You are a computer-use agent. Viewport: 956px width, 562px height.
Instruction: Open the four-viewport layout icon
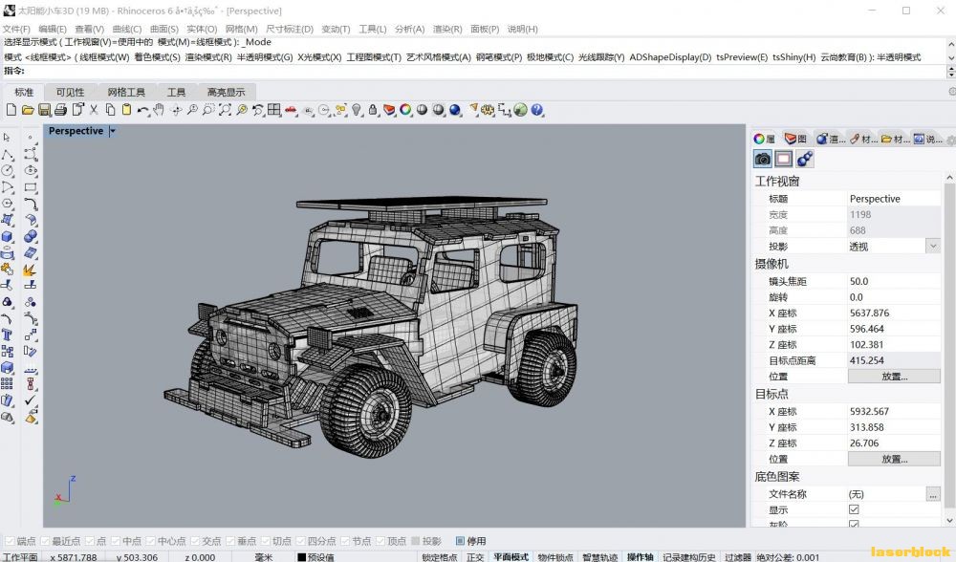click(274, 110)
